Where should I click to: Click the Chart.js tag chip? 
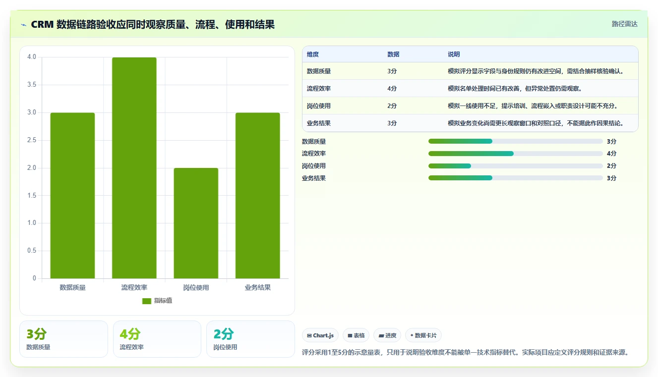(x=320, y=335)
